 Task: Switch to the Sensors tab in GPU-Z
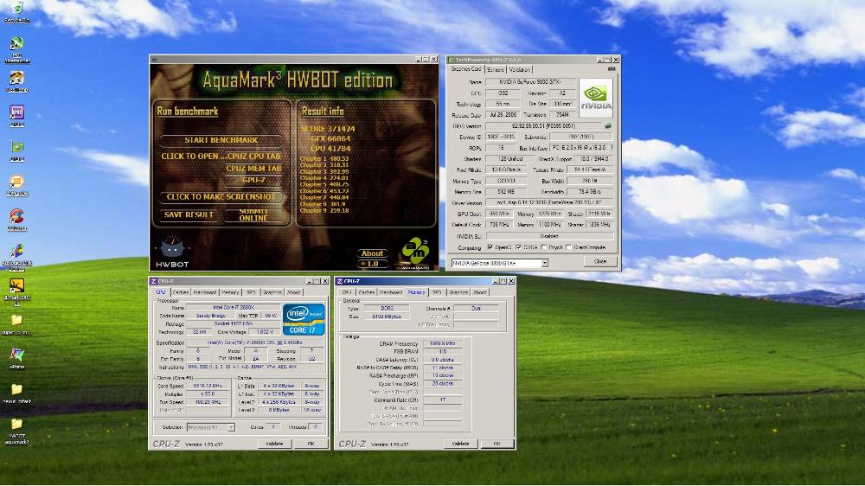(x=496, y=69)
